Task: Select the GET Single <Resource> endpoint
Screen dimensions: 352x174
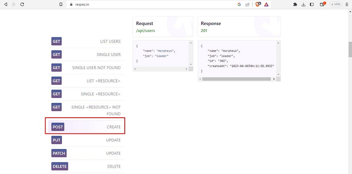Action: coord(86,94)
